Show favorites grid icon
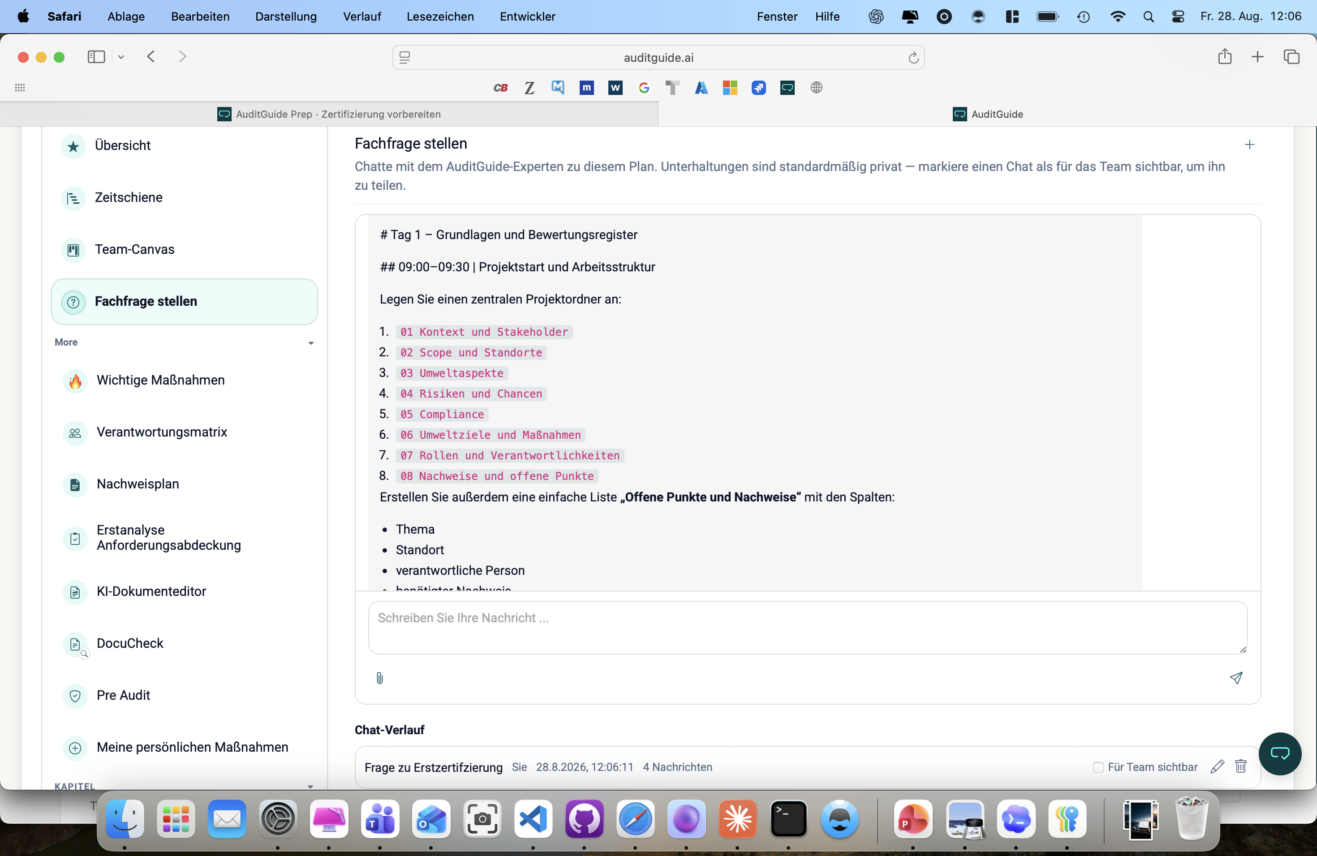 [20, 88]
